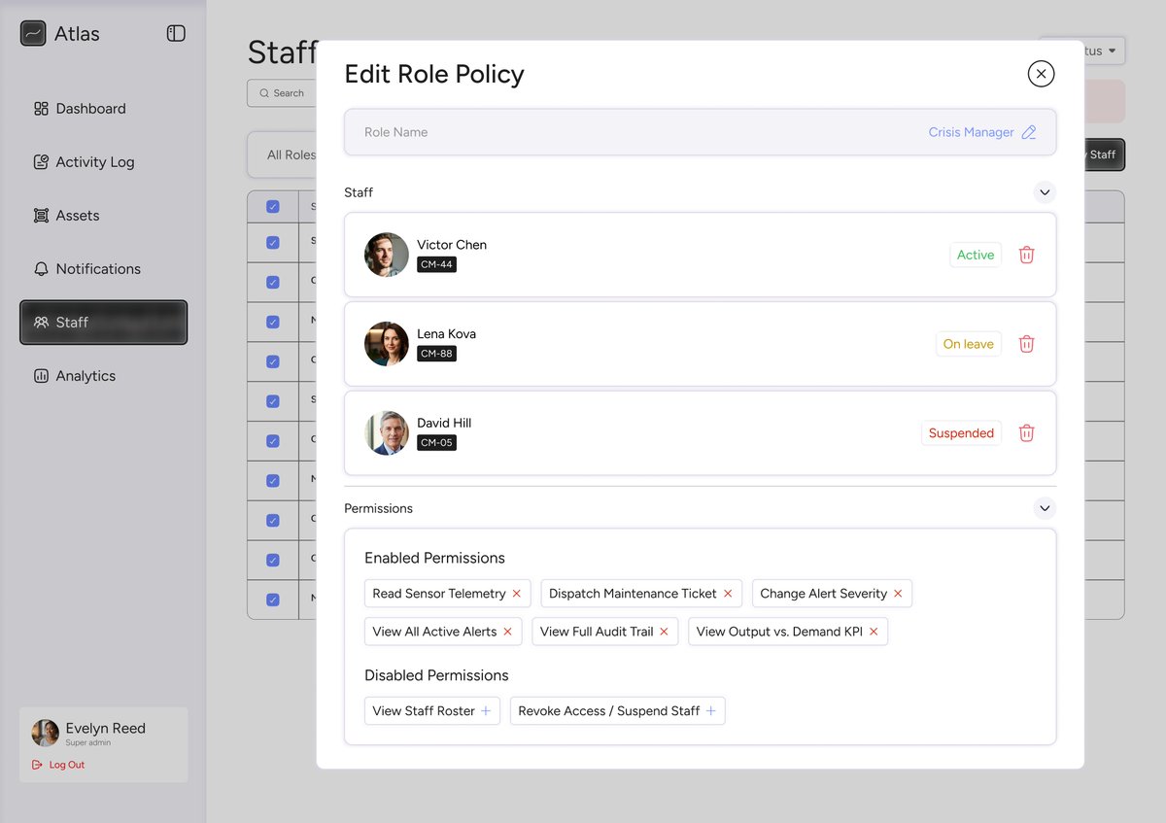The image size is (1166, 823).
Task: Remove Lena Kova with her trash icon
Action: (1026, 343)
